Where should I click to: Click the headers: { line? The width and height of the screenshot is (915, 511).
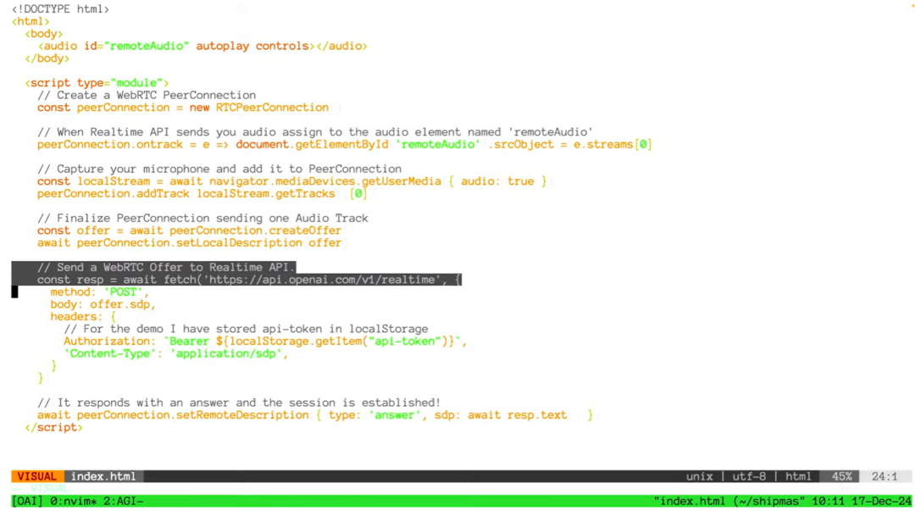click(83, 317)
